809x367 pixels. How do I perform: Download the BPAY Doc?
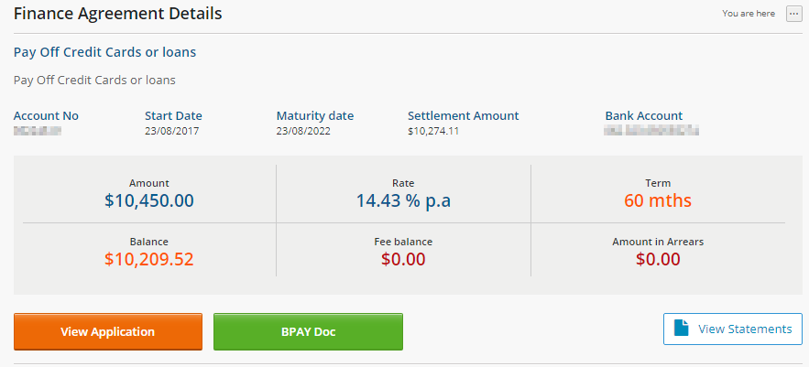(x=308, y=331)
